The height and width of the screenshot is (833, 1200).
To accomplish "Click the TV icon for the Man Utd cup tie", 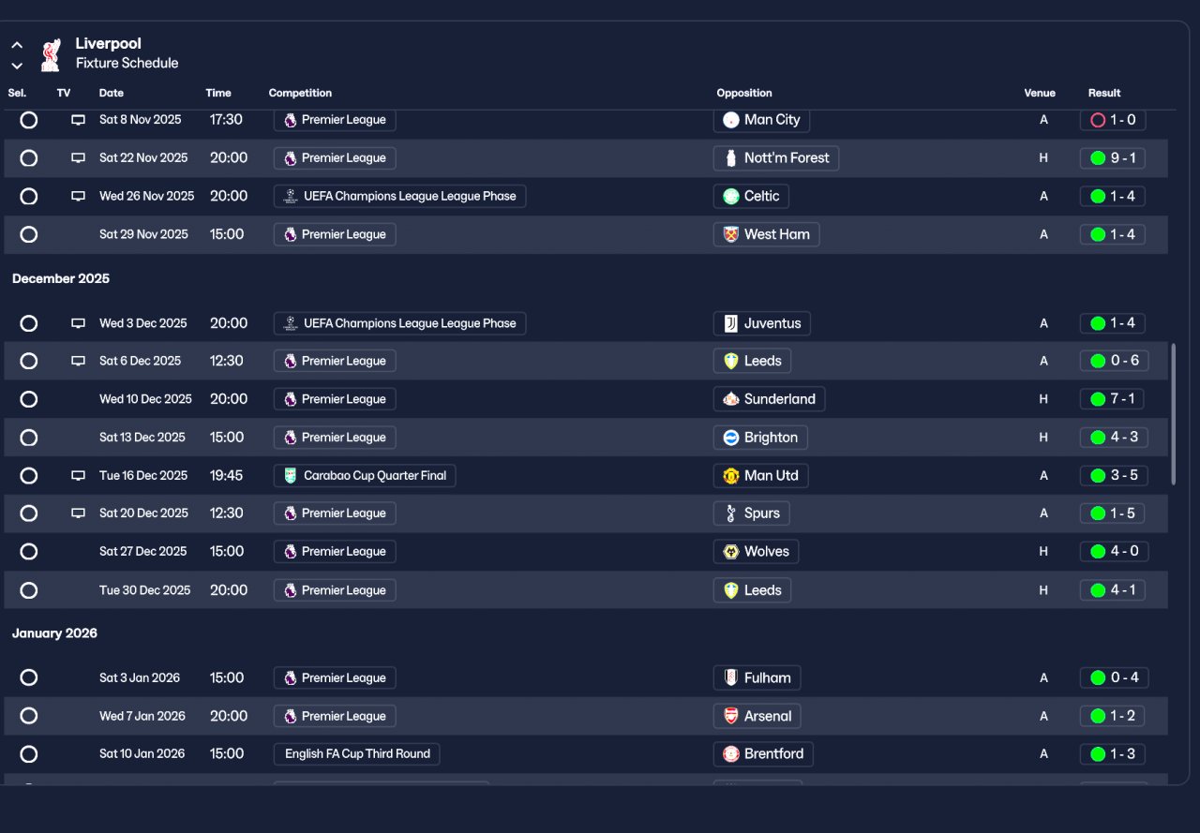I will point(79,476).
